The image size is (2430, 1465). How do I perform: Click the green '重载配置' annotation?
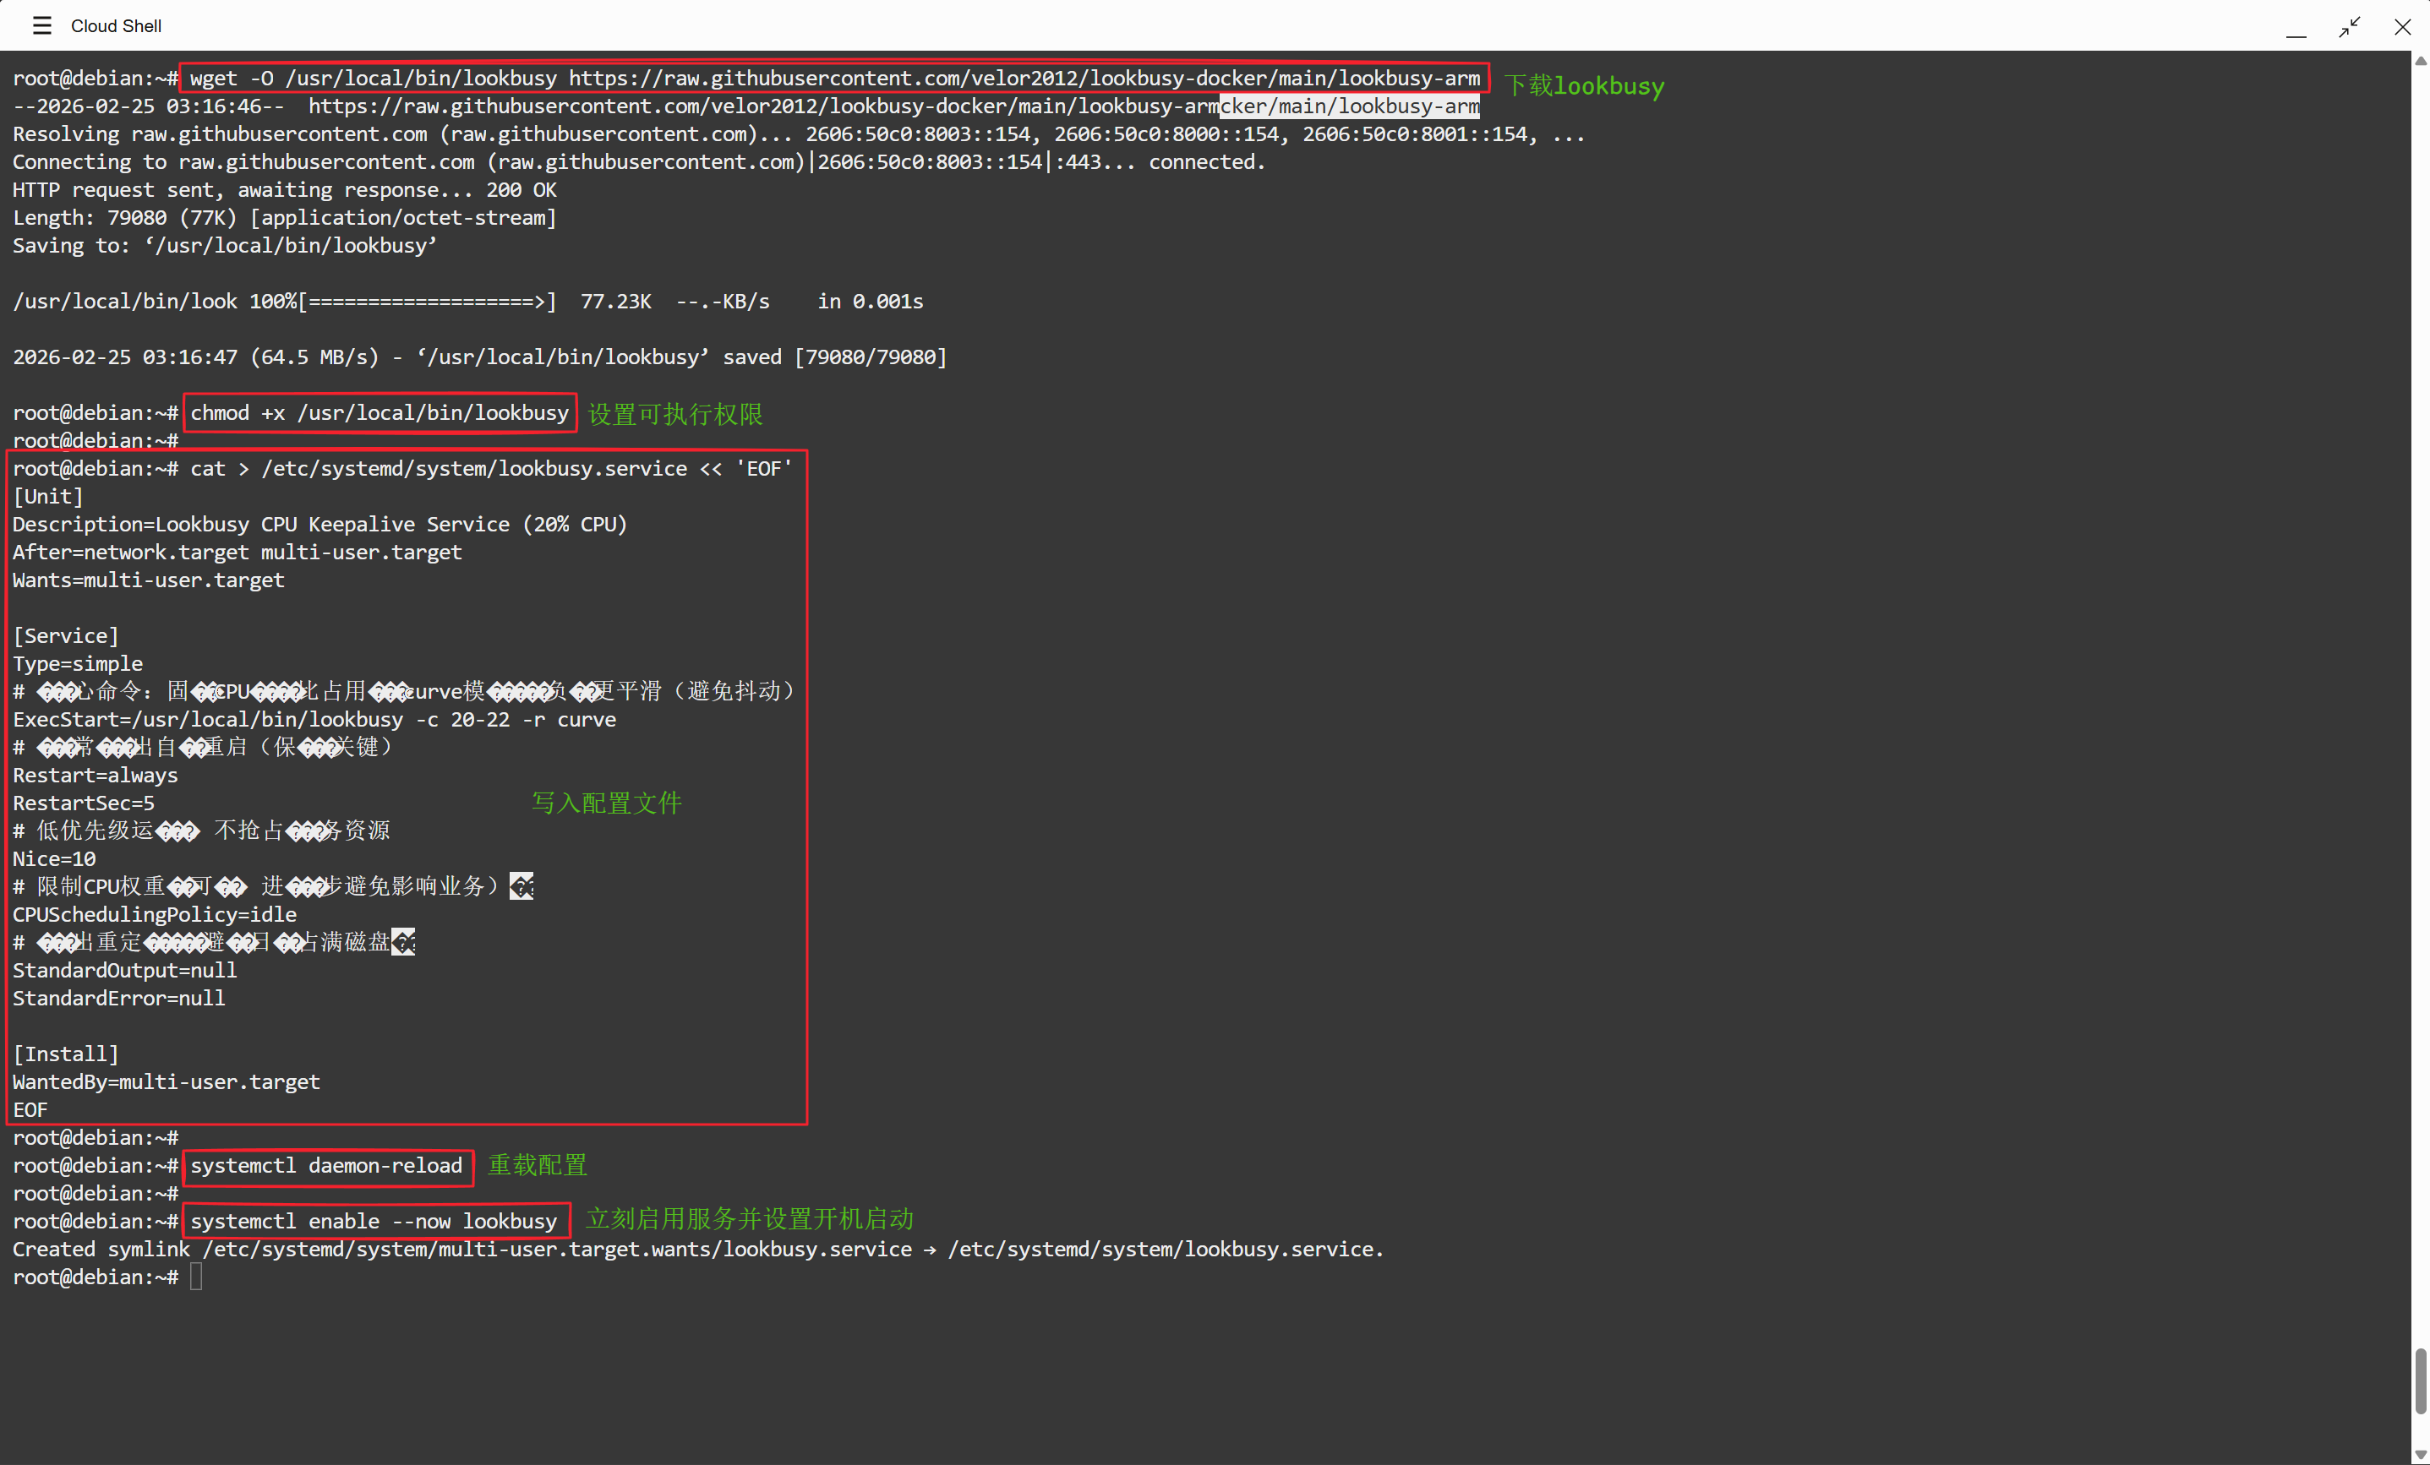coord(538,1165)
